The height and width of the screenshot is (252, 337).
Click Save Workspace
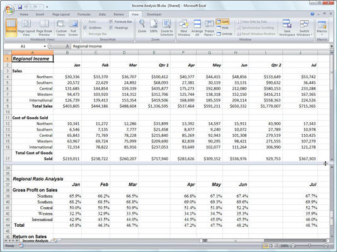pyautogui.click(x=287, y=28)
